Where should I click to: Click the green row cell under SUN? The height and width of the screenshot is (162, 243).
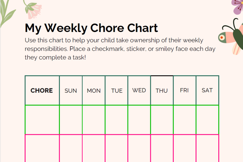[x=71, y=120]
